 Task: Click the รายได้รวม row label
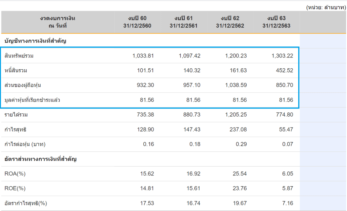(16, 115)
